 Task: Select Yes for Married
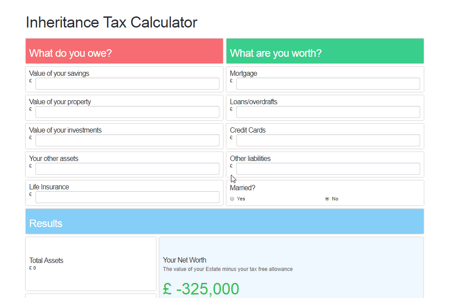click(232, 199)
